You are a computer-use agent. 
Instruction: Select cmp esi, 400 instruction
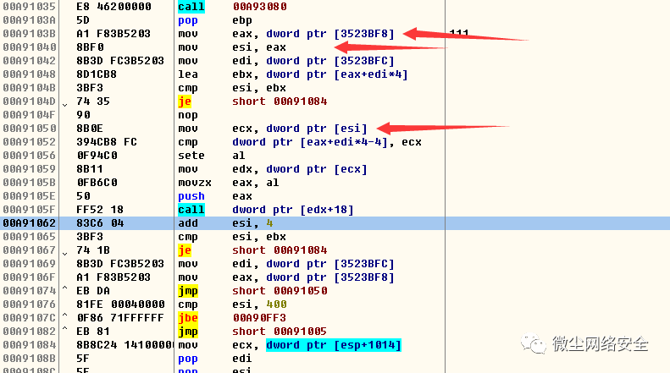[232, 304]
